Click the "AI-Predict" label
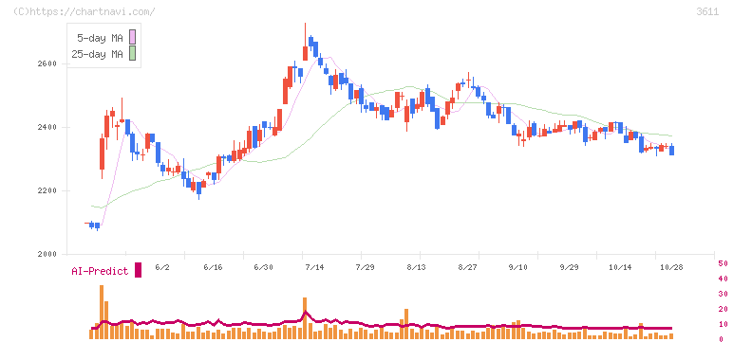The height and width of the screenshot is (342, 733). 100,271
